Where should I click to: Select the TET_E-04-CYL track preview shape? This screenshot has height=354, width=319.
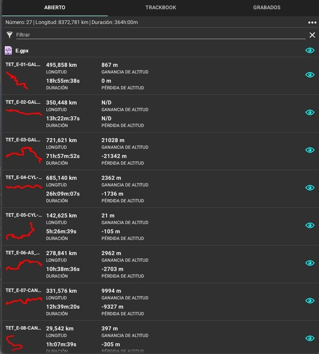pos(24,187)
